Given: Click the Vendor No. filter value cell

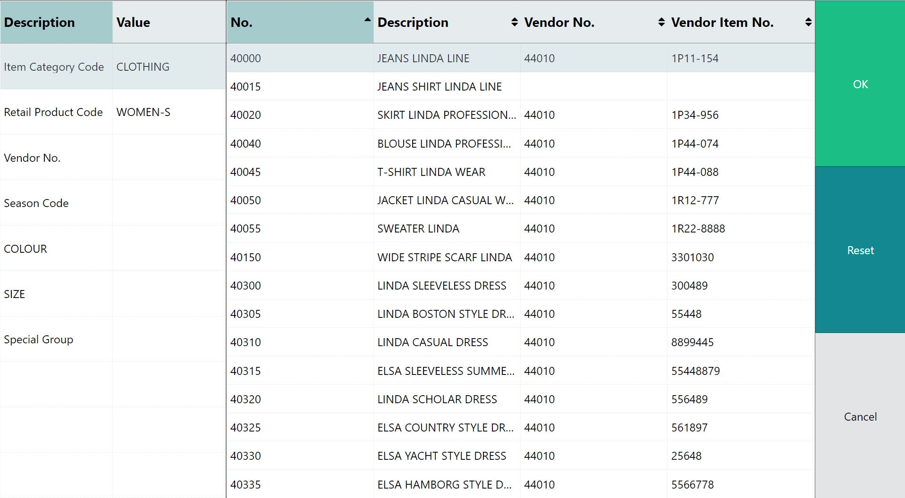Looking at the screenshot, I should pyautogui.click(x=169, y=158).
